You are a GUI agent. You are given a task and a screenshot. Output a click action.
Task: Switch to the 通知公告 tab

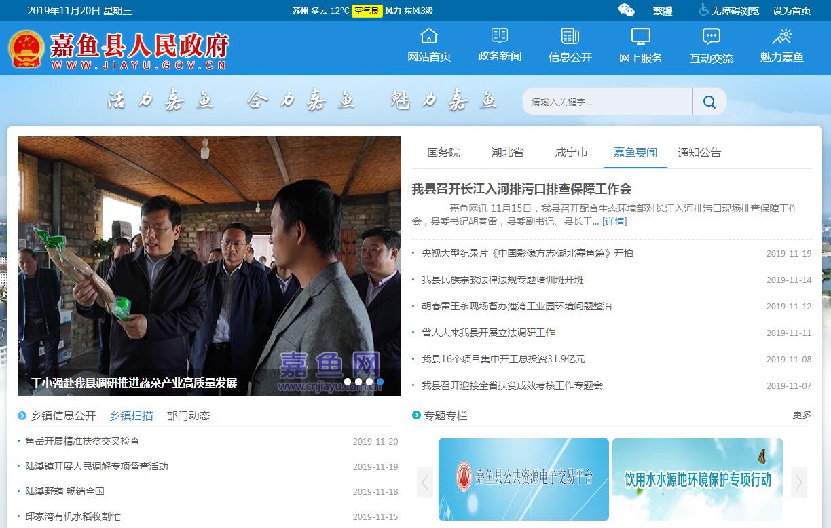click(699, 153)
